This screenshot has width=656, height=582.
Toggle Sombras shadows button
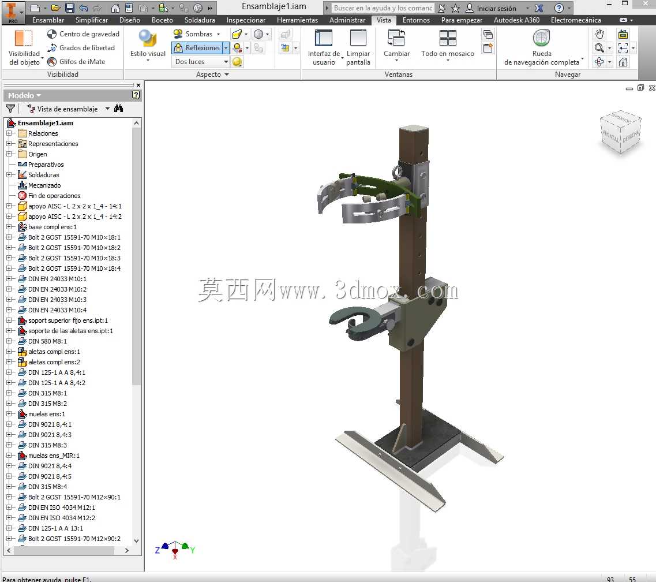196,34
